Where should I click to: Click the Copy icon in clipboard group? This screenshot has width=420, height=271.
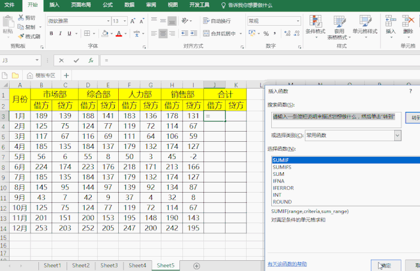[20, 27]
